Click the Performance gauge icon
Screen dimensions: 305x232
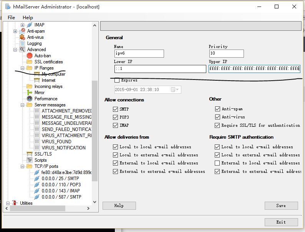[30, 99]
